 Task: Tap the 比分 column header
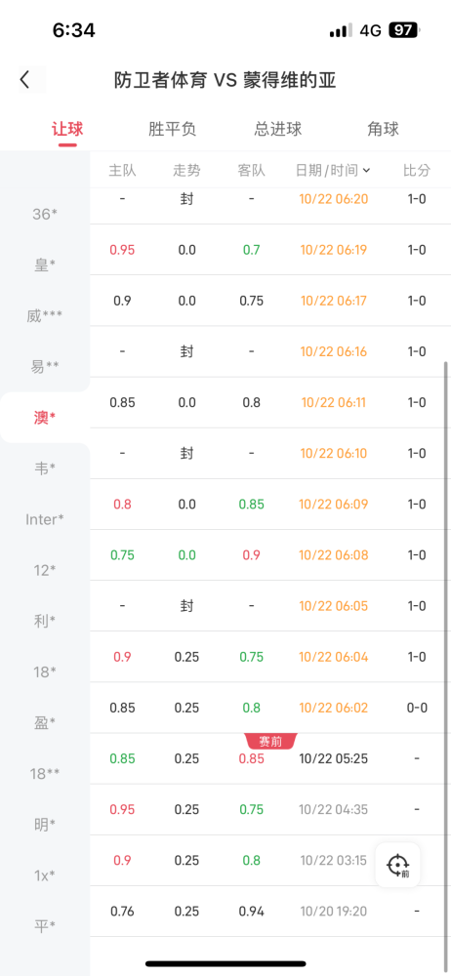(x=417, y=170)
